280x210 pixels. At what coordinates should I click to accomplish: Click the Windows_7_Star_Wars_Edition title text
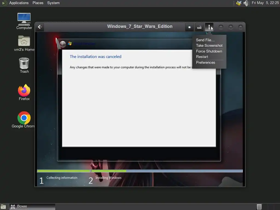[140, 27]
